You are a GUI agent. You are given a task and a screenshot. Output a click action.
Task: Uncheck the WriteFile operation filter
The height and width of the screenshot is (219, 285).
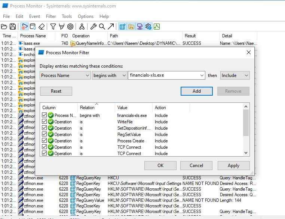click(x=44, y=121)
